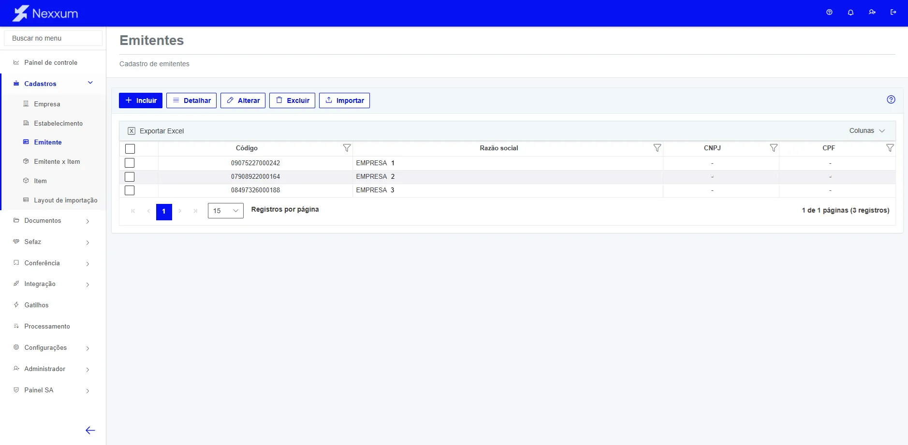This screenshot has width=908, height=445.
Task: Collapse the Cadastros menu section
Action: coord(90,83)
